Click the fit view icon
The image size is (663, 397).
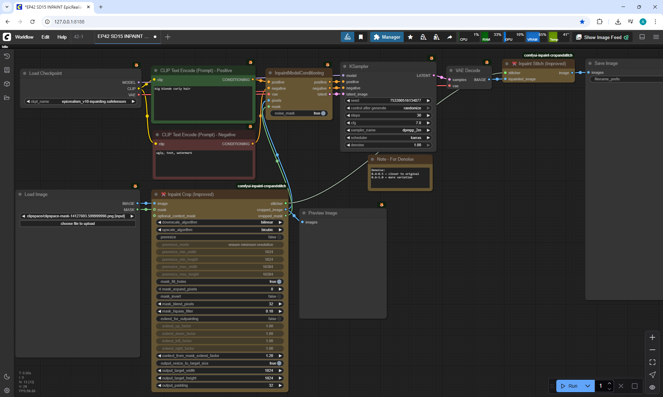(652, 362)
